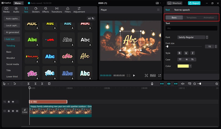Play the video preview
Screen dimensions: 221x129
click(x=134, y=75)
